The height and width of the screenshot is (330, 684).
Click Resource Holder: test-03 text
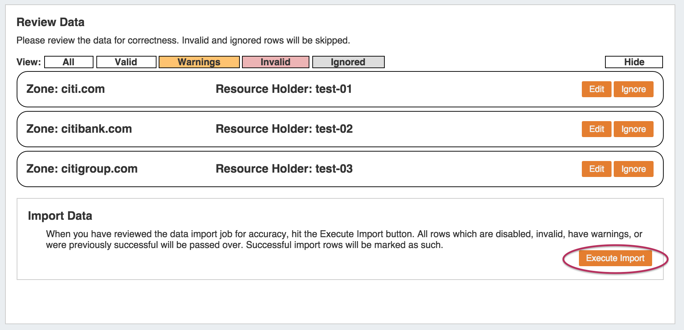point(284,169)
